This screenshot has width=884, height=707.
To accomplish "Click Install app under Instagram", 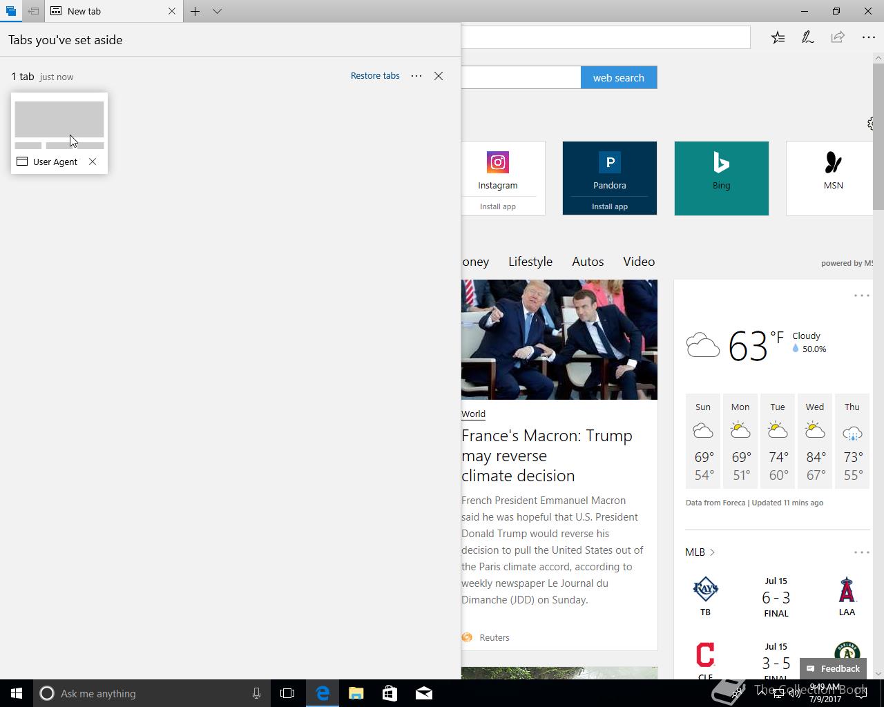I will tap(498, 206).
